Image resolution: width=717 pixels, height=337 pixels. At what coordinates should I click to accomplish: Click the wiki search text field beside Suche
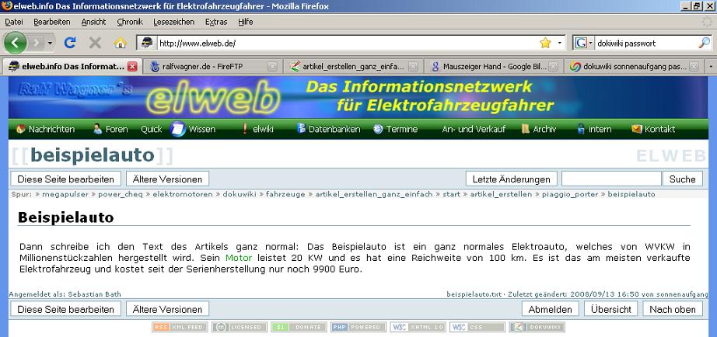[x=611, y=179]
